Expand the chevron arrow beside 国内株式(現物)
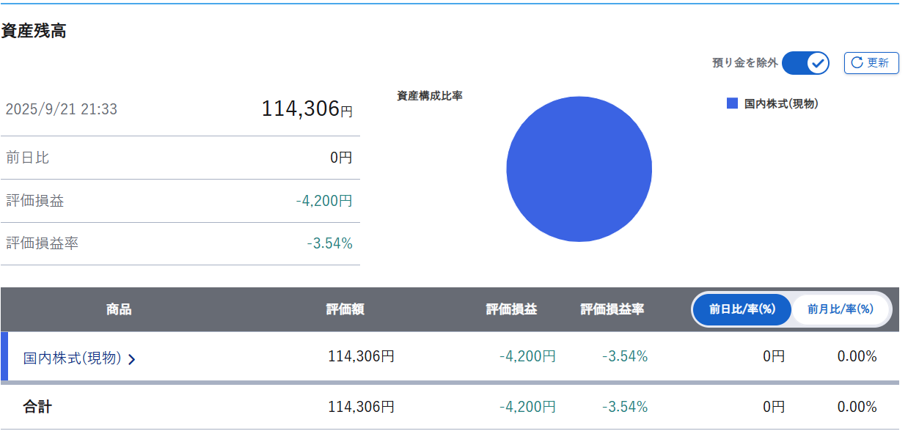 click(x=131, y=359)
